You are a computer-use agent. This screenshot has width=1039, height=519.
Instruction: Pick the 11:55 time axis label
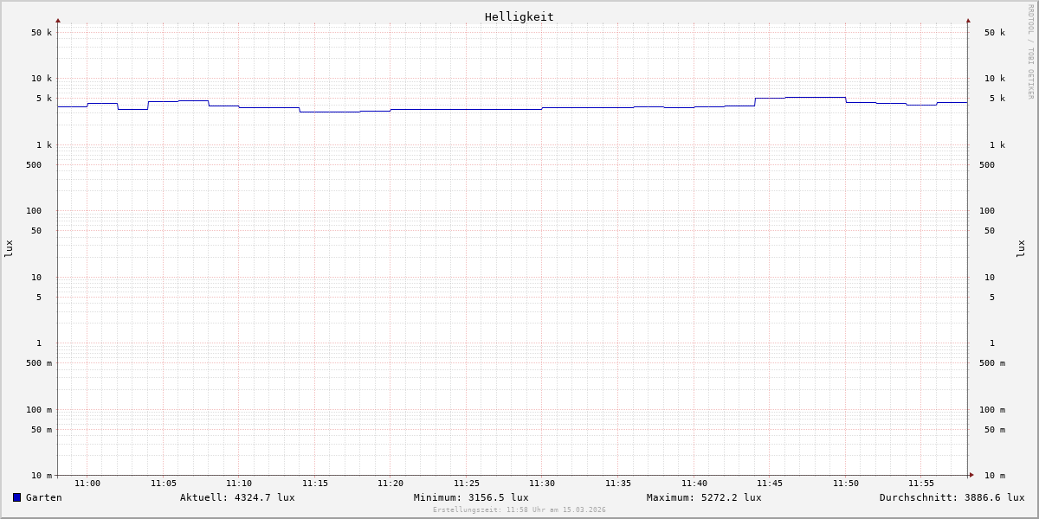[921, 484]
